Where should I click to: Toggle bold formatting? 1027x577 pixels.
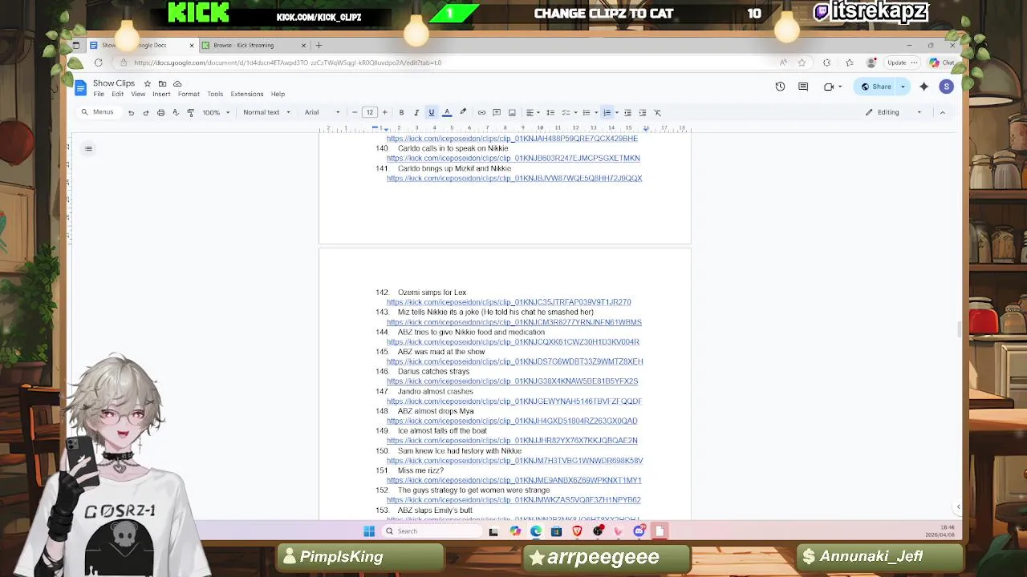click(401, 112)
